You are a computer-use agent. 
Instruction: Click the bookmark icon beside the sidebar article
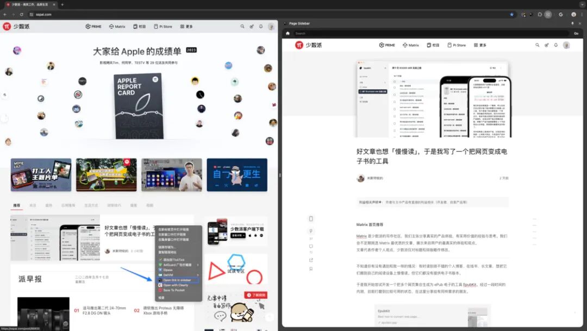point(311,269)
